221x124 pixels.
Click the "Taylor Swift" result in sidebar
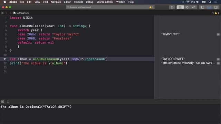pos(171,34)
